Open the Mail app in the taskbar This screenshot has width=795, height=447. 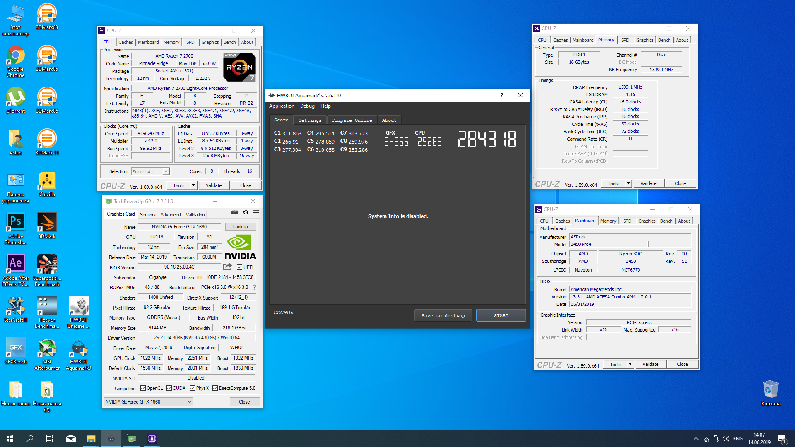coord(71,439)
